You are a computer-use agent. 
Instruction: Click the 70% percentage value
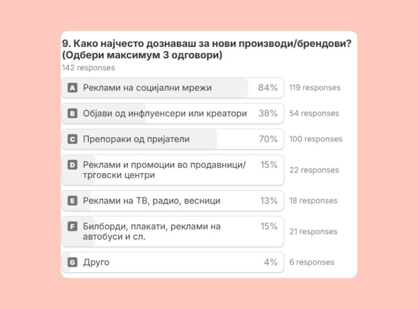click(268, 139)
